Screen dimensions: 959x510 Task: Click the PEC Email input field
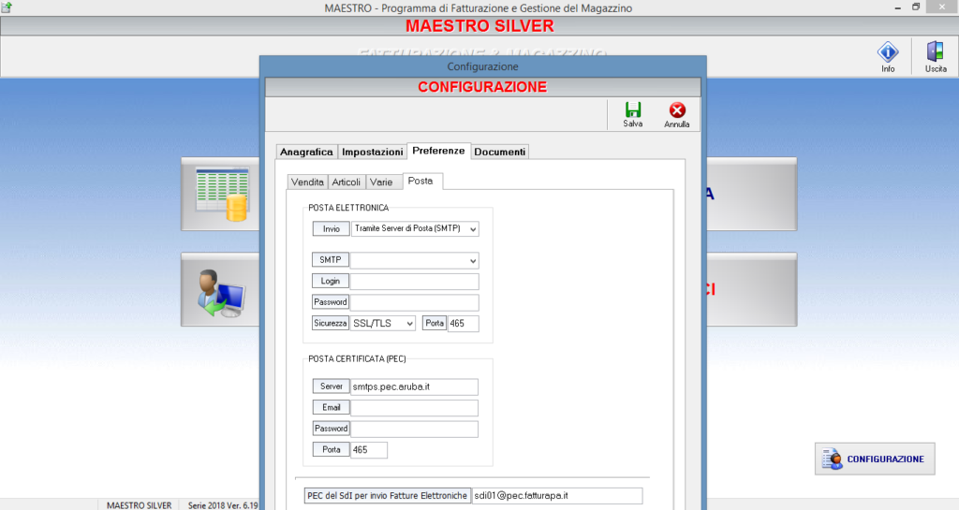tap(414, 408)
